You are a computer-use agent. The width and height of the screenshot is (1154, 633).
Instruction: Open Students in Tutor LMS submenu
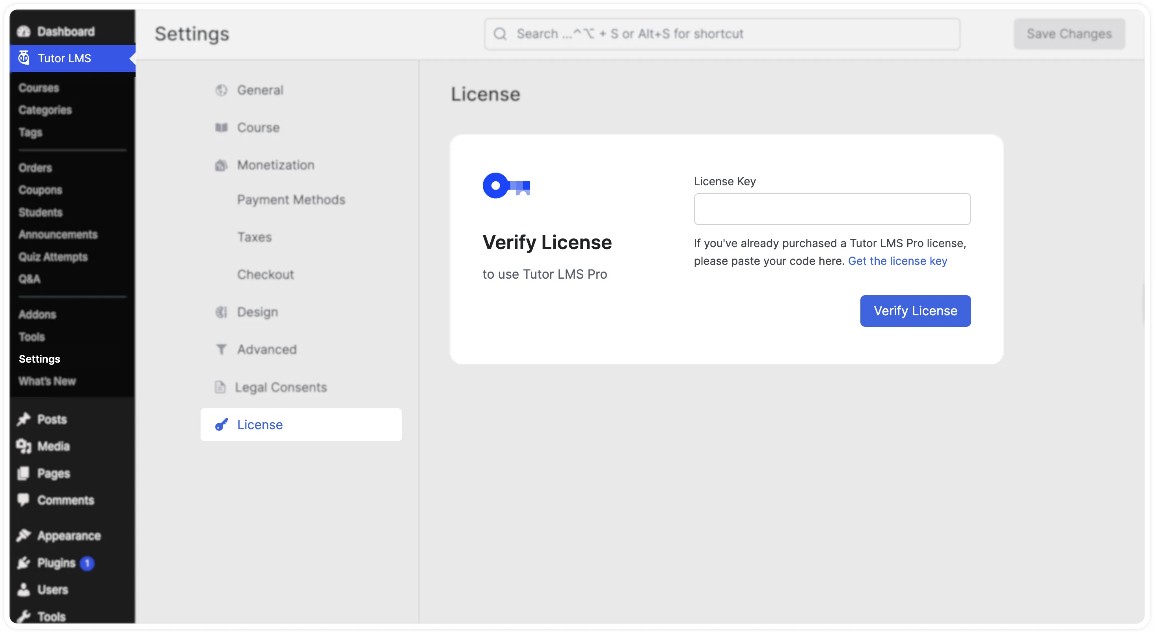click(x=40, y=212)
